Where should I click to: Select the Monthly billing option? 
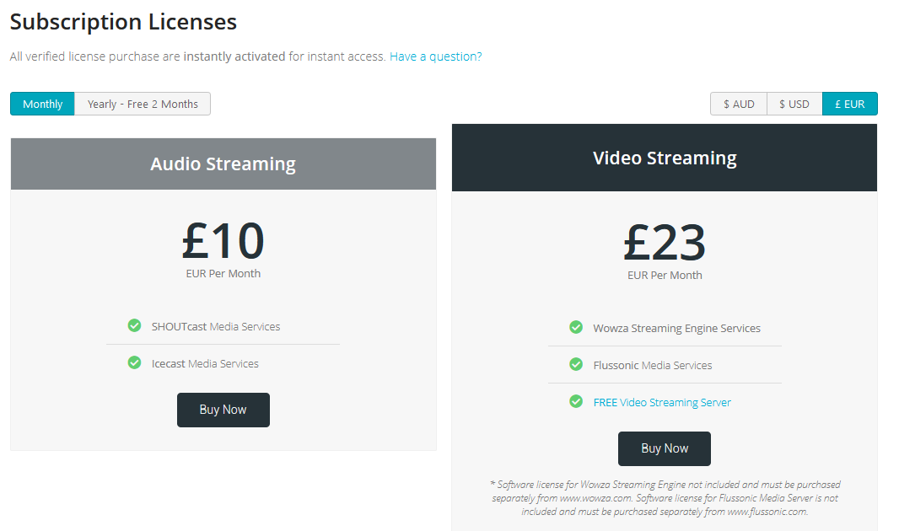coord(42,104)
